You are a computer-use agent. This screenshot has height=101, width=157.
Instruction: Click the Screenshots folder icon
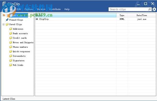pos(11,56)
